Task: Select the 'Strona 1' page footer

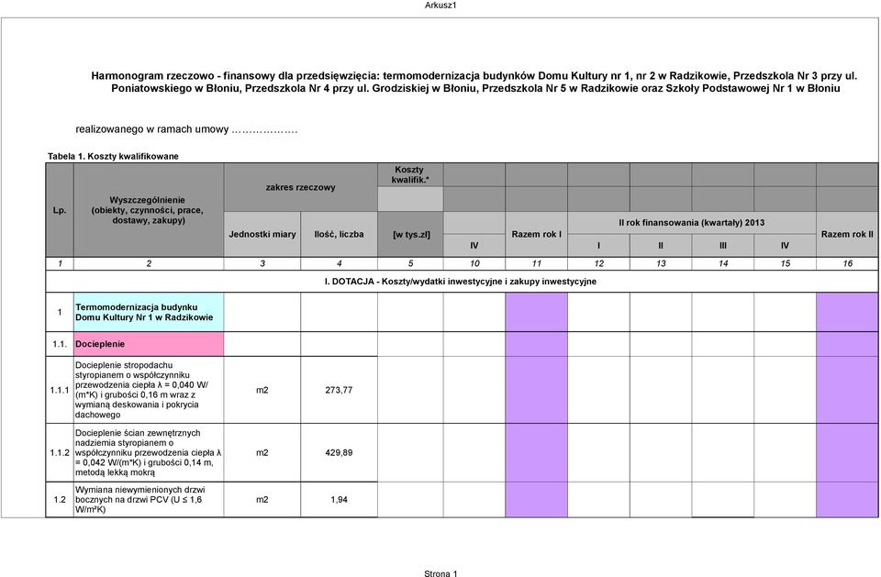Action: coord(440,573)
